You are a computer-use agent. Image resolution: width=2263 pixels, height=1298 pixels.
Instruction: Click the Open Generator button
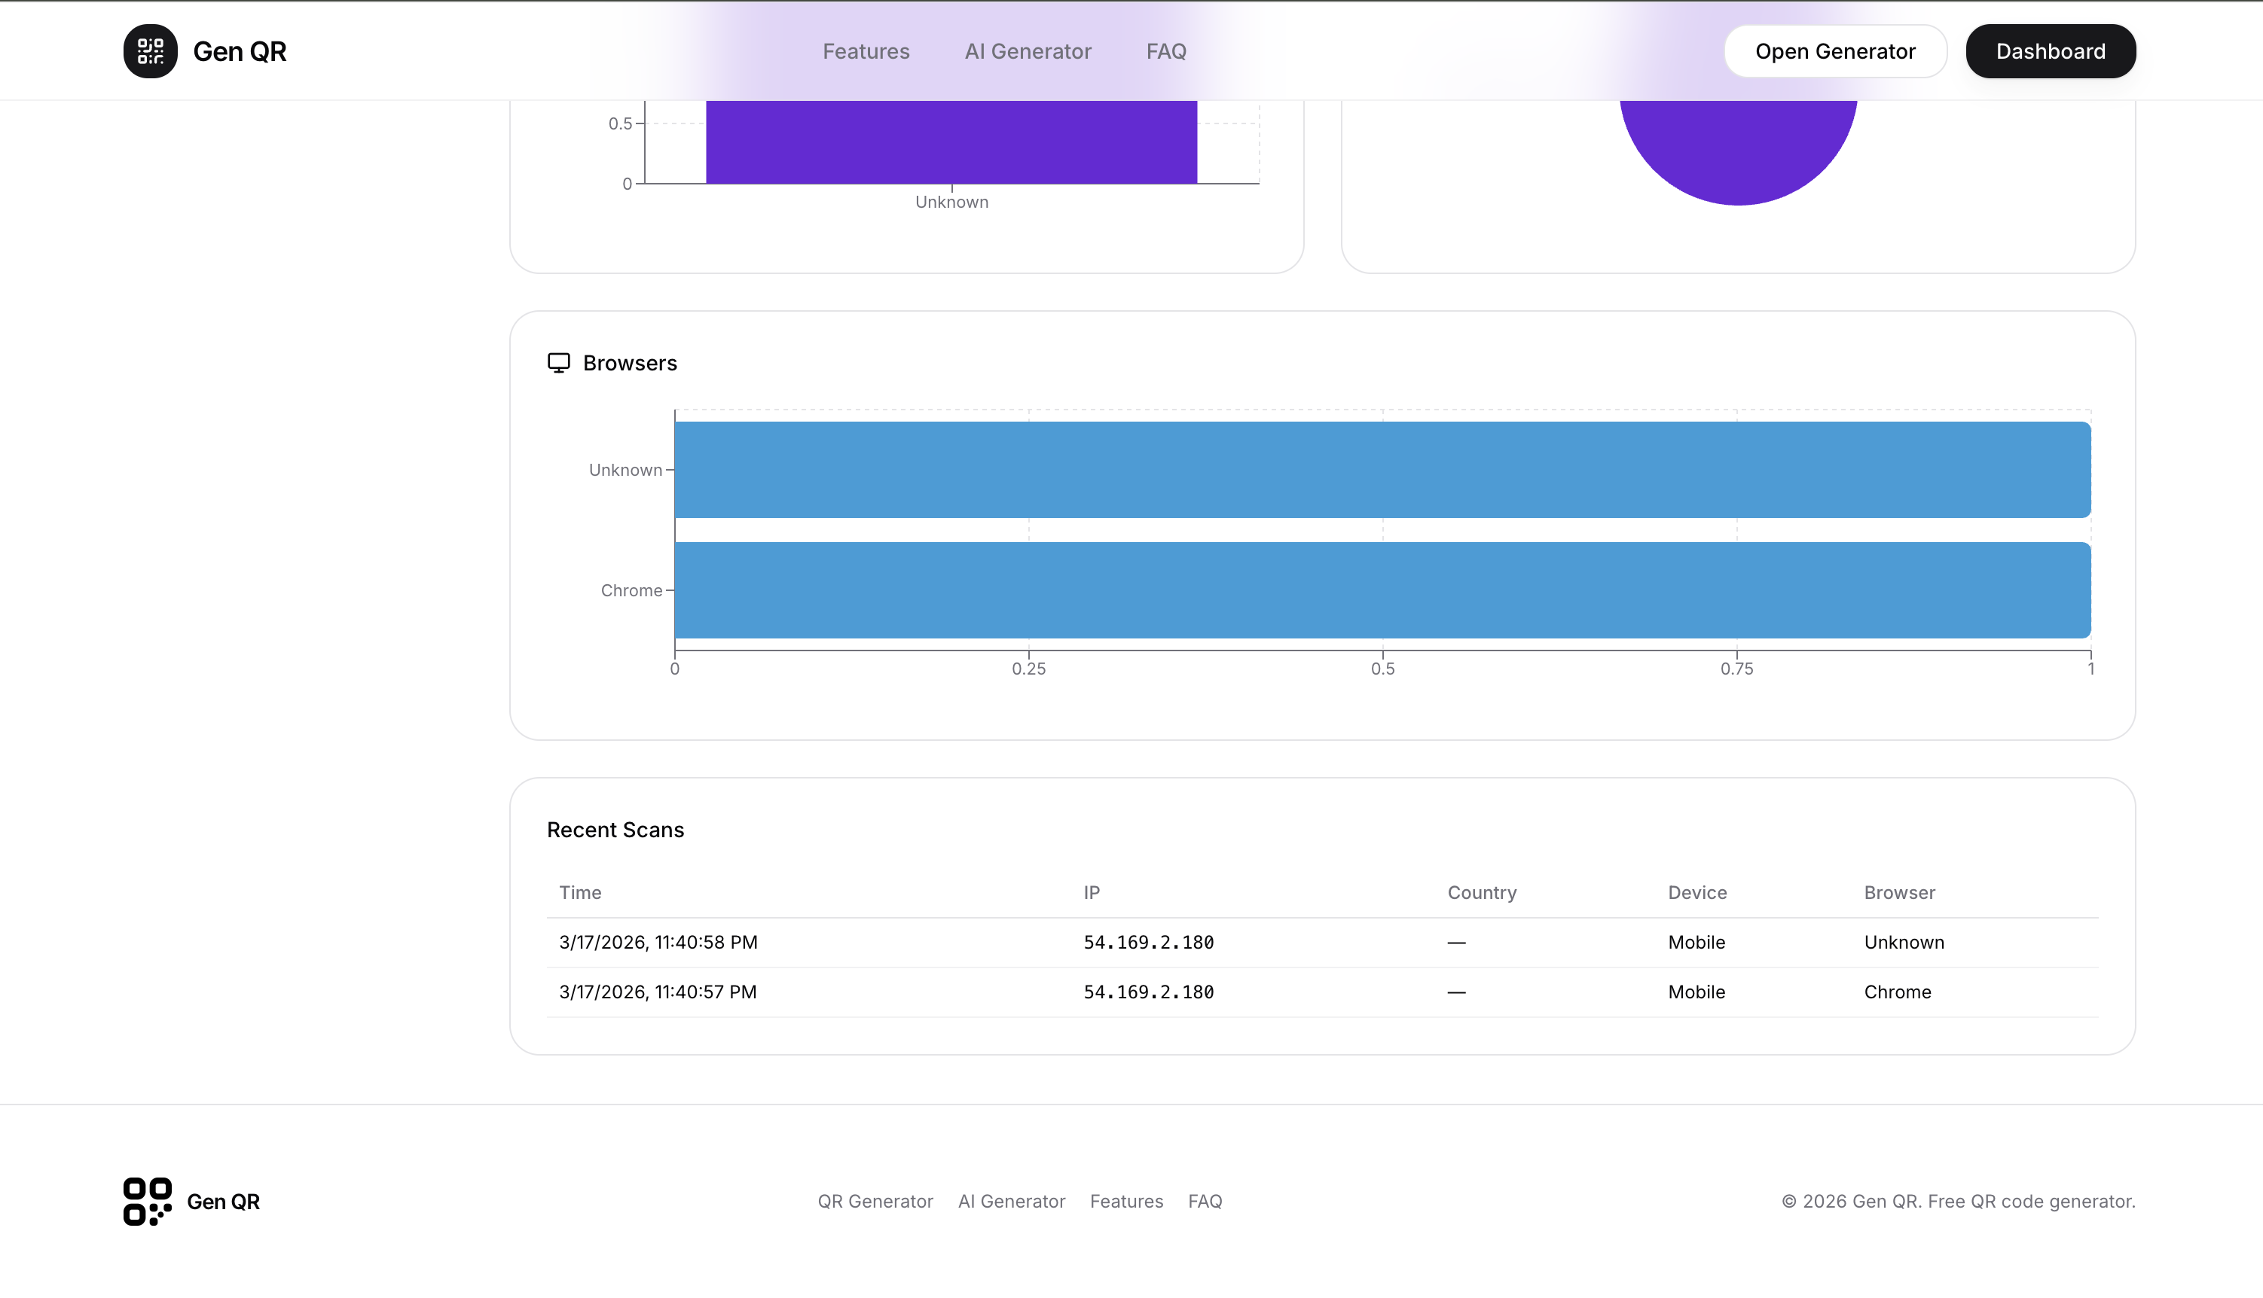[x=1835, y=50]
